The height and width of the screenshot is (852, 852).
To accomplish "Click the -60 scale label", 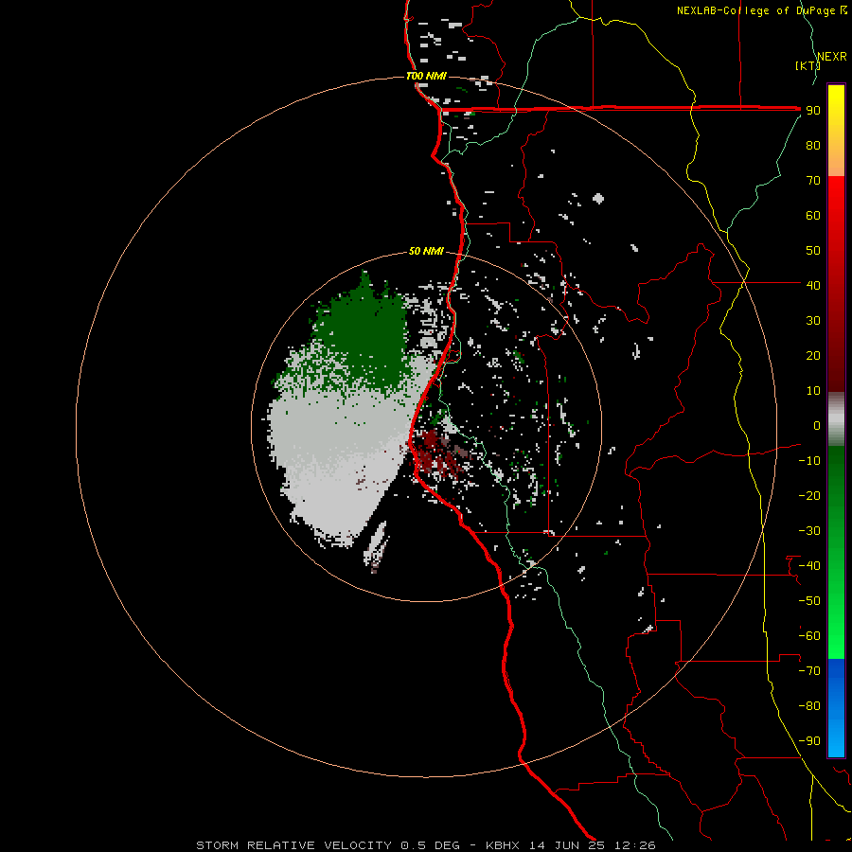I will point(809,636).
